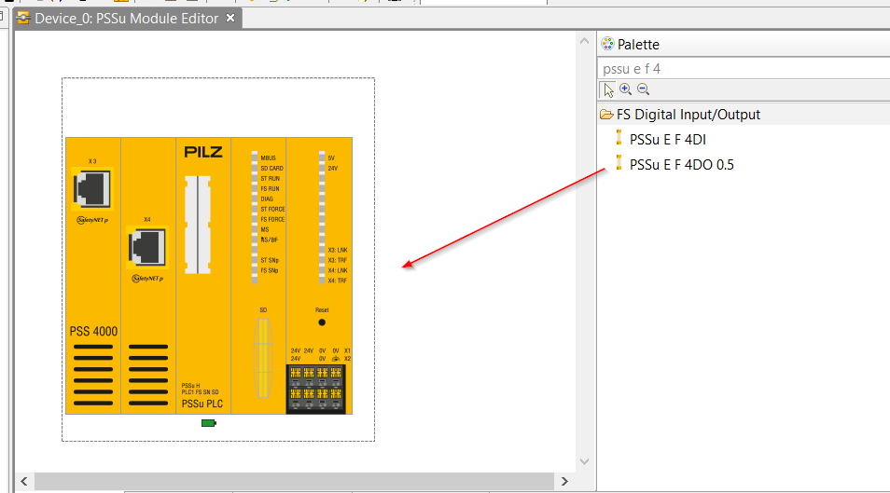Select the X4 Ethernet port on module
890x493 pixels.
tap(147, 247)
